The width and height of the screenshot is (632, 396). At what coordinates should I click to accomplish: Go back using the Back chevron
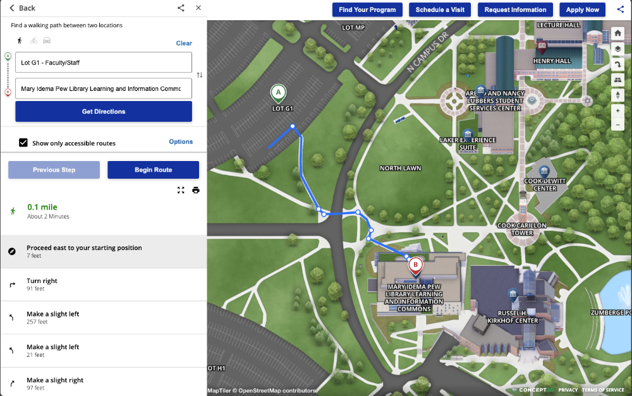pyautogui.click(x=11, y=8)
